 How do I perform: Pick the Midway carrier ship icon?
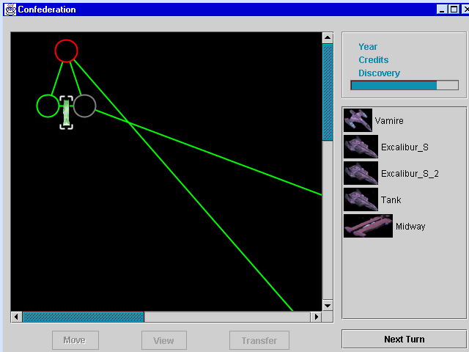368,226
